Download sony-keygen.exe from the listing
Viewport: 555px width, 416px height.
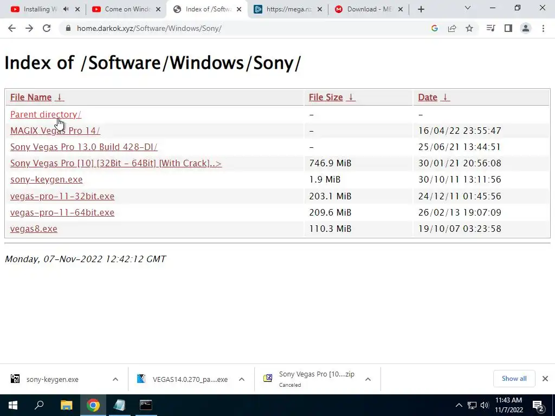tap(47, 179)
